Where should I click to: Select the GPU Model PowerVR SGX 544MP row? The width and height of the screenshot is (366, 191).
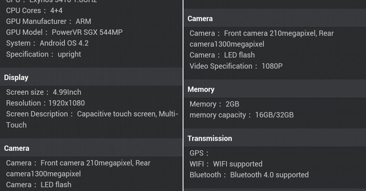click(64, 33)
